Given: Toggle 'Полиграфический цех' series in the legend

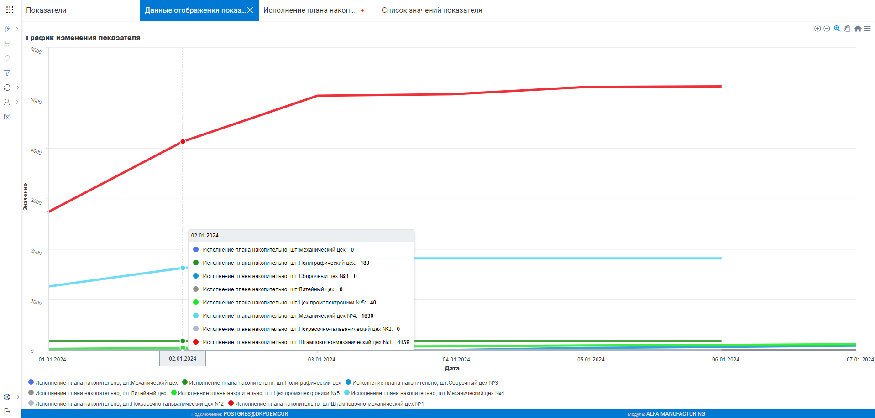Looking at the screenshot, I should coord(262,383).
